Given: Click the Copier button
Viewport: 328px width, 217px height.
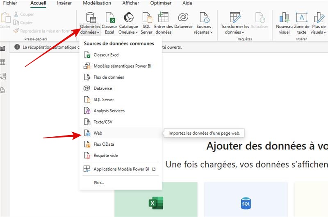Looking at the screenshot, I should 23,23.
